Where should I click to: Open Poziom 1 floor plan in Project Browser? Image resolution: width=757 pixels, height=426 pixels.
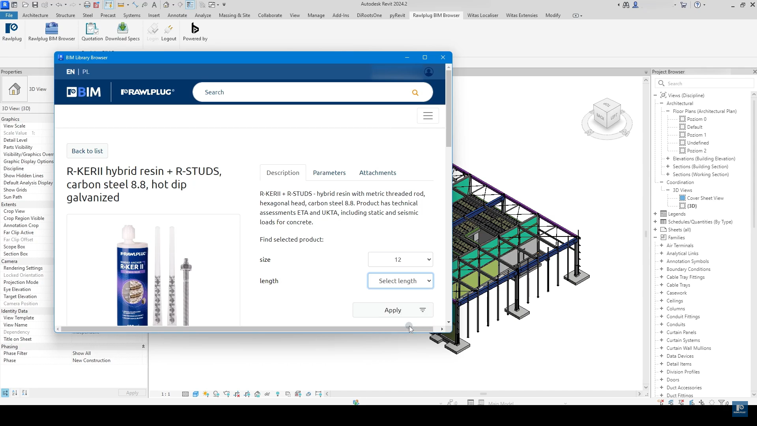(697, 135)
